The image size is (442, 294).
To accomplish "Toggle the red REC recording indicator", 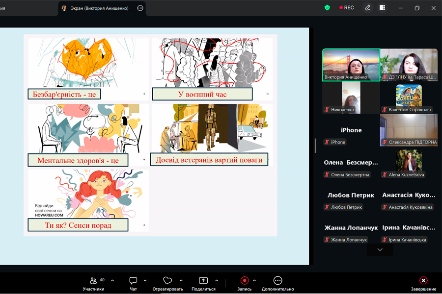I will click(x=347, y=8).
